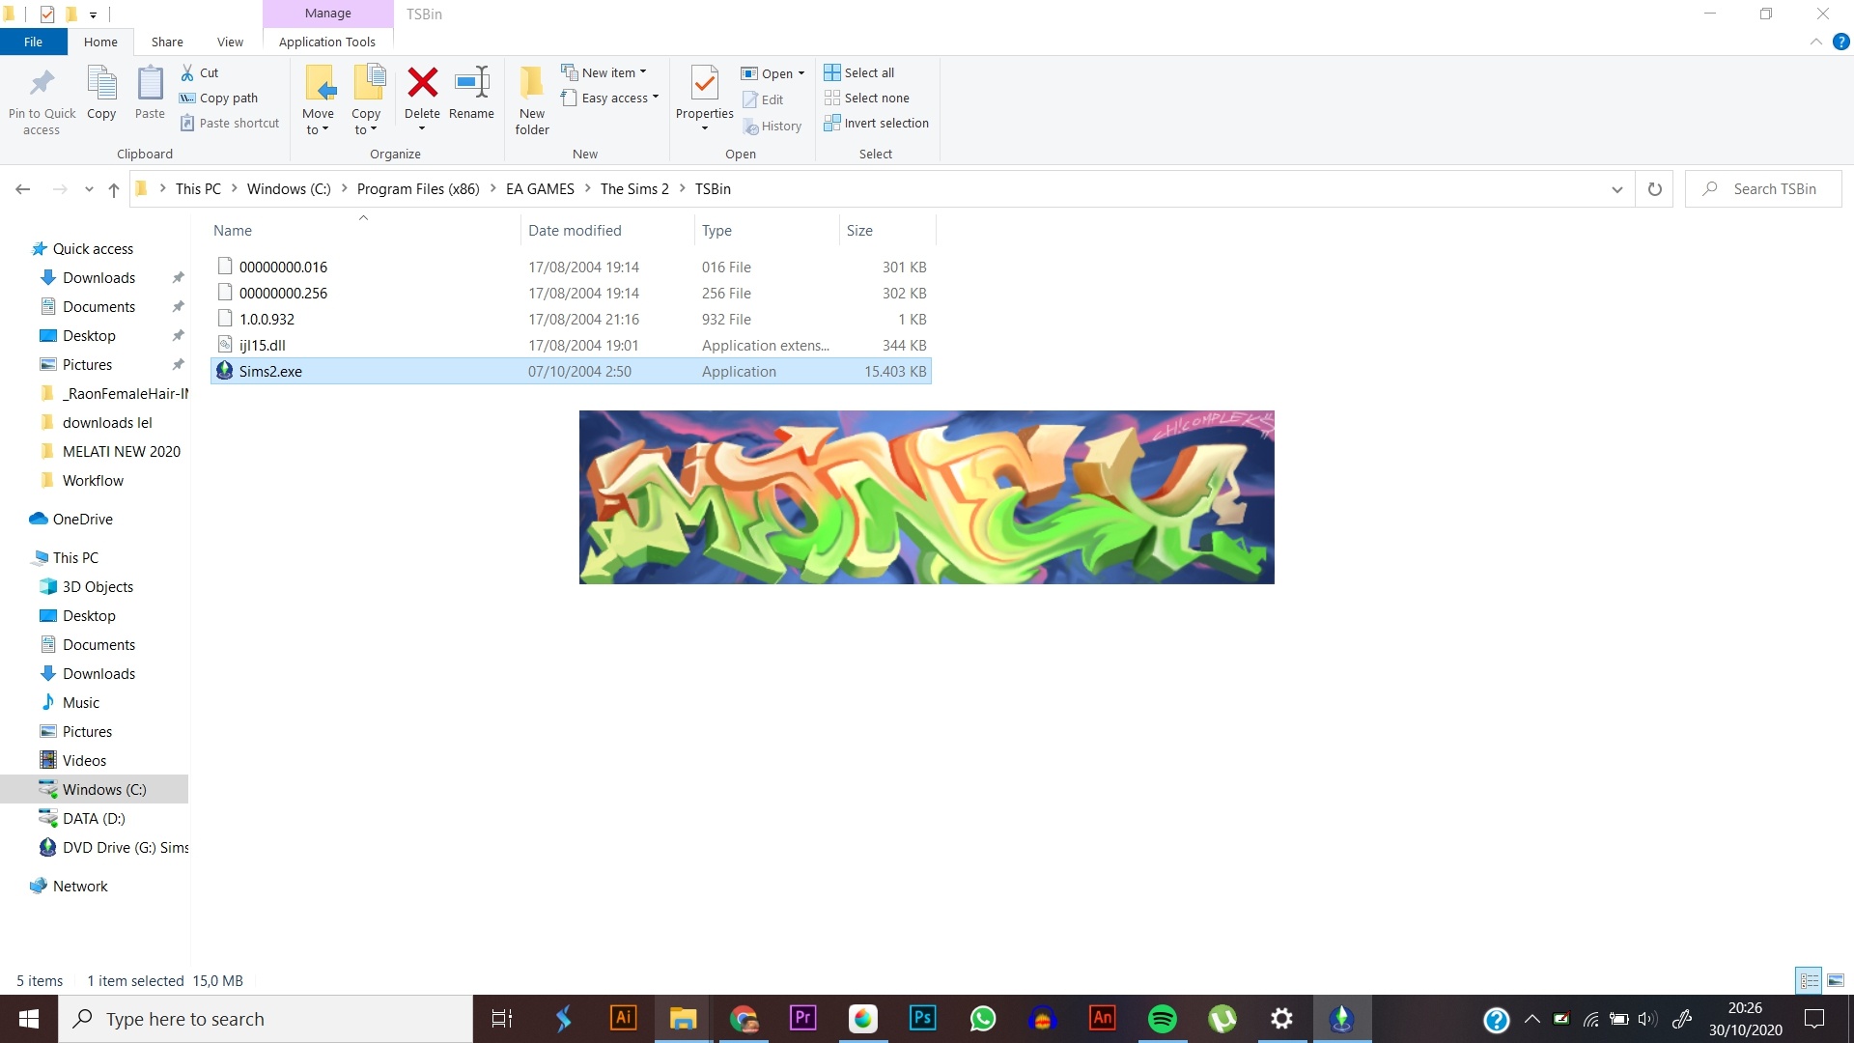Switch to Application Tools tab

(327, 42)
